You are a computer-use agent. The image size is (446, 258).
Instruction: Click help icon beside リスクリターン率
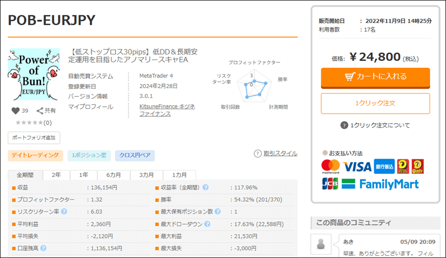(64, 212)
